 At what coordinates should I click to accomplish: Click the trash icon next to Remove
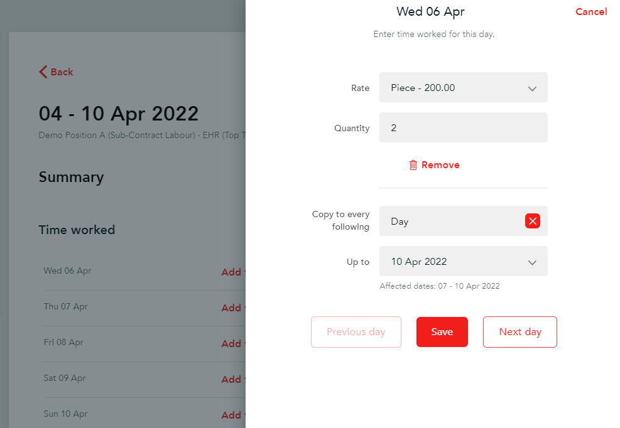[413, 164]
